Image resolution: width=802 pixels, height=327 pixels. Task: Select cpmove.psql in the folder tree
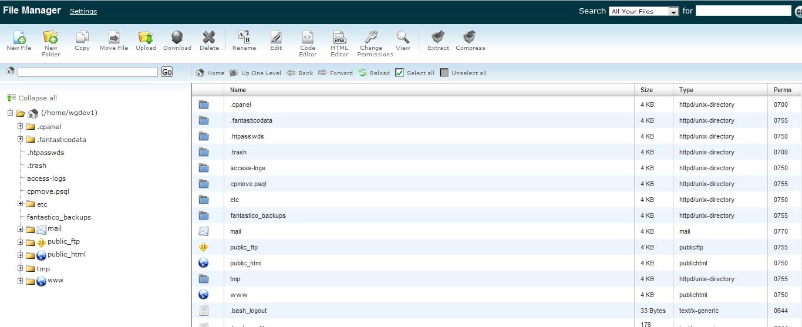pyautogui.click(x=48, y=191)
